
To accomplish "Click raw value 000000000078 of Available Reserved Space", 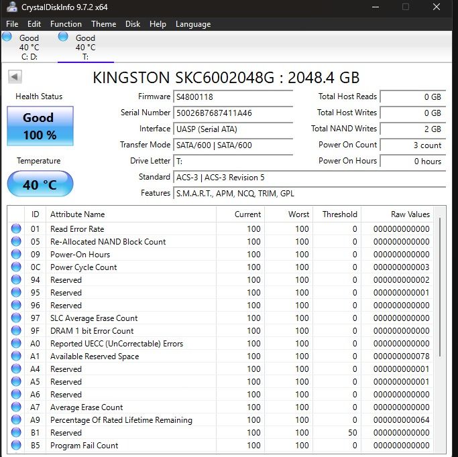I will 401,356.
